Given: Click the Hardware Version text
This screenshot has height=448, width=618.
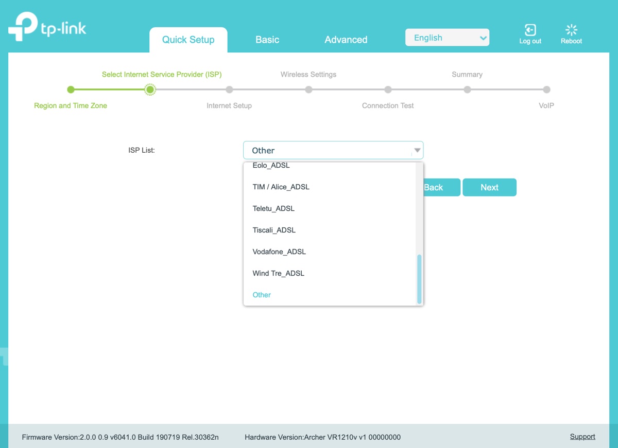Looking at the screenshot, I should (322, 437).
